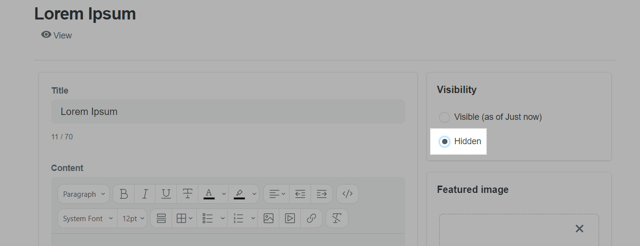Open the 12pt font size dropdown
Viewport: 640px width, 246px height.
[x=133, y=218]
